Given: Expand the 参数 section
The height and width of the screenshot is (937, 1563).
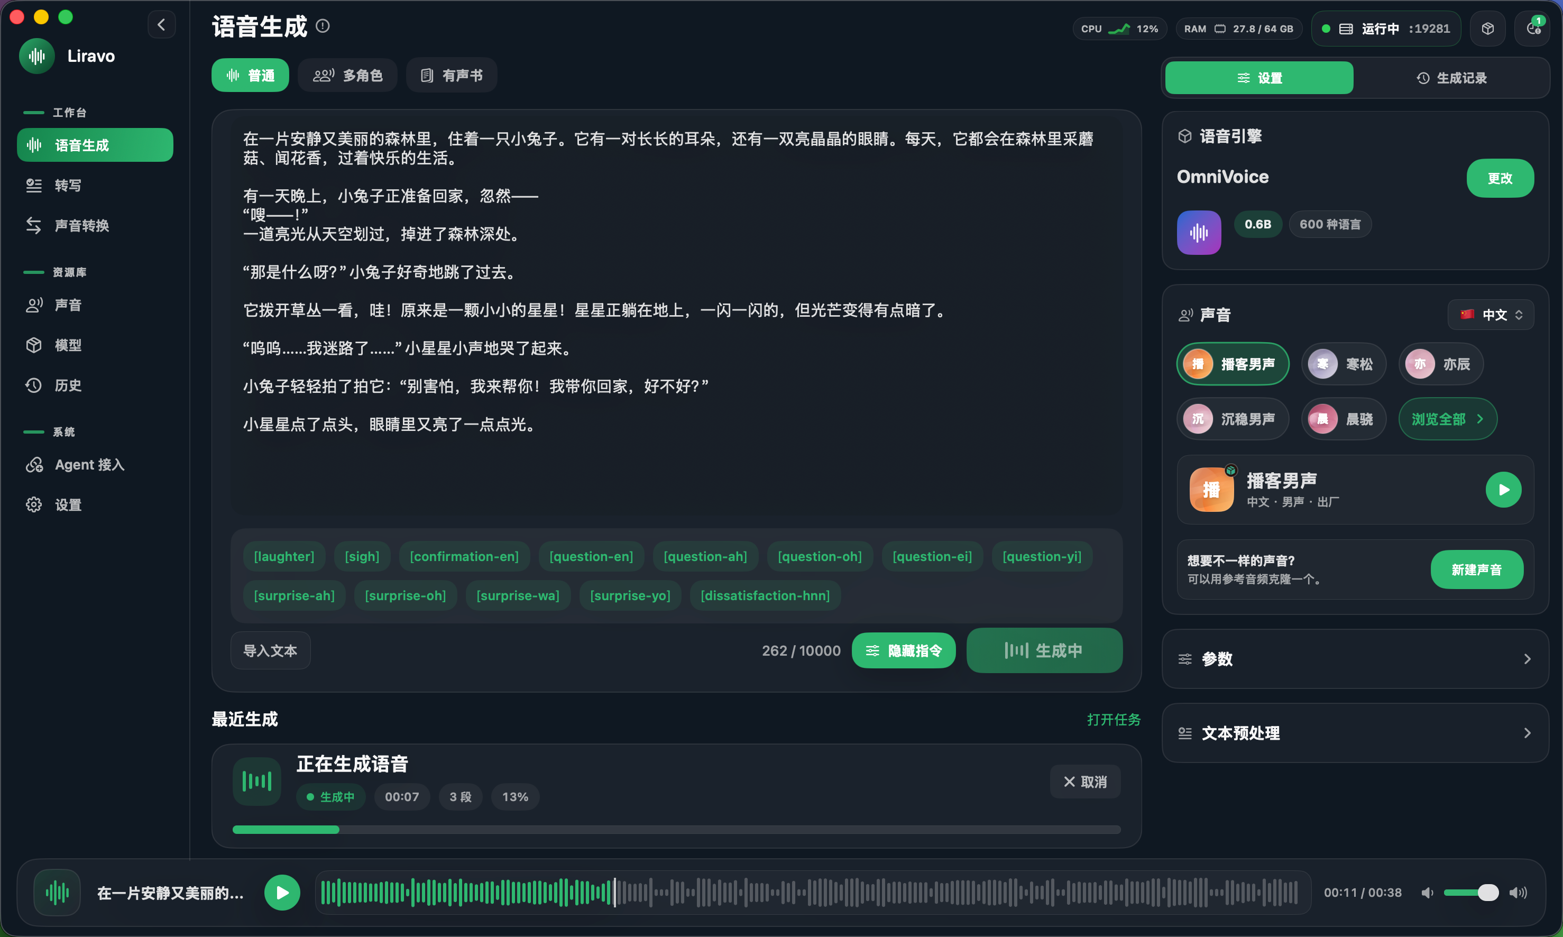Looking at the screenshot, I should (1355, 658).
